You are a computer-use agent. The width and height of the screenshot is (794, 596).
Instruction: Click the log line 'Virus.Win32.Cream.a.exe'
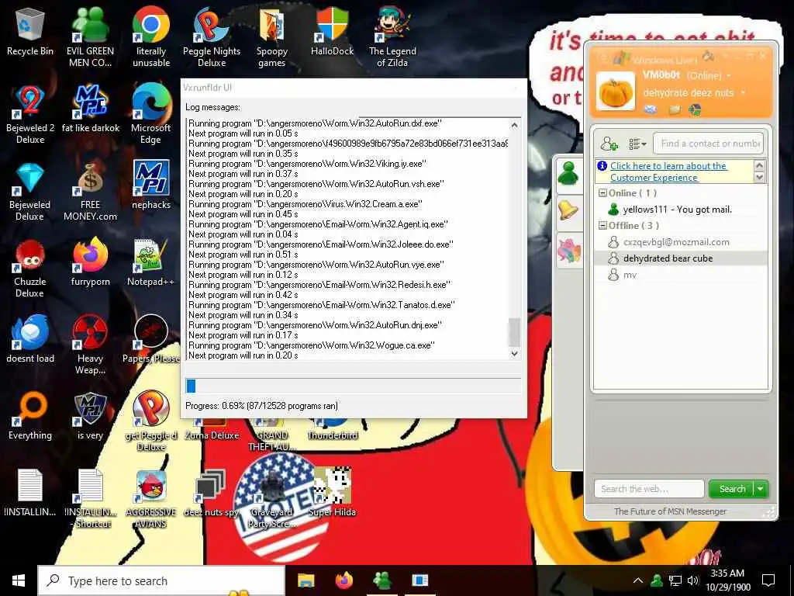306,204
